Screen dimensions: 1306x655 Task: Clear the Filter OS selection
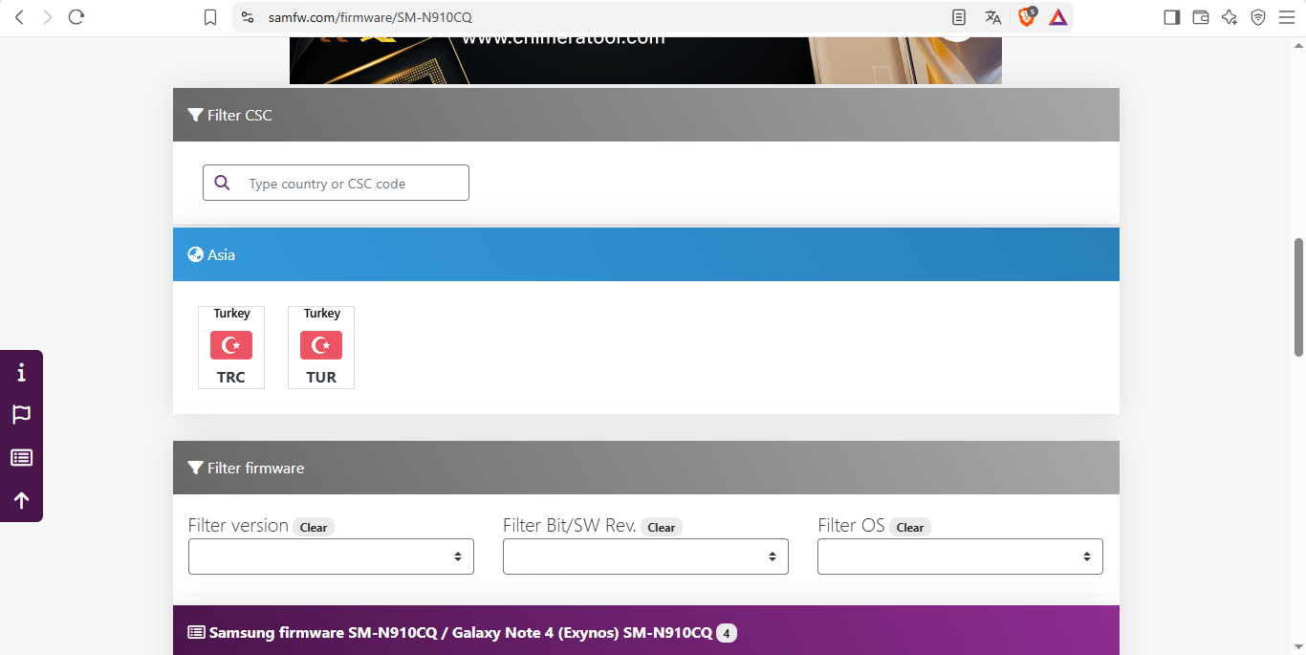(x=910, y=528)
